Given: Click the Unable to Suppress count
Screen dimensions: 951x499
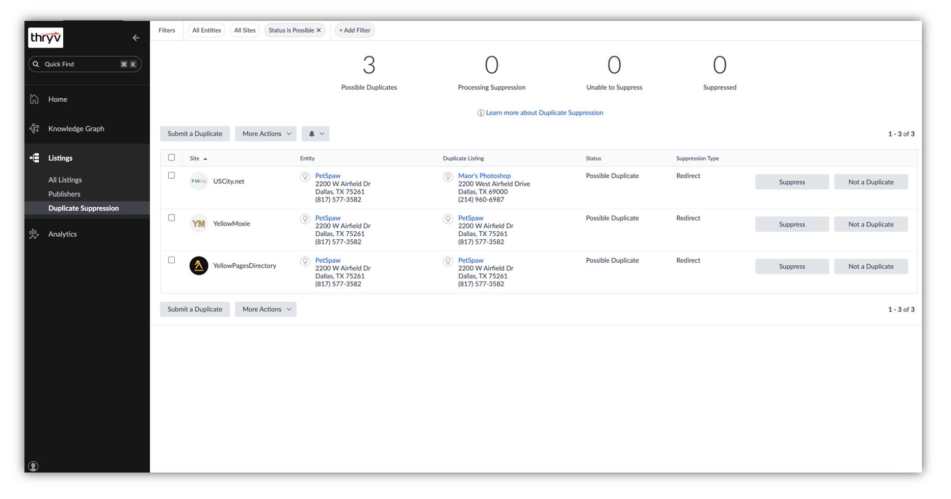Looking at the screenshot, I should tap(614, 65).
